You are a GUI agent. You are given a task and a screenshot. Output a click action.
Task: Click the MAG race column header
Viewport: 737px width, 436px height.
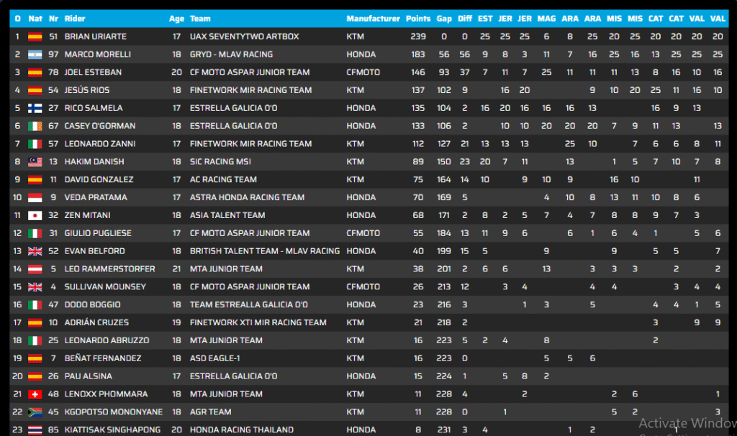pos(546,19)
